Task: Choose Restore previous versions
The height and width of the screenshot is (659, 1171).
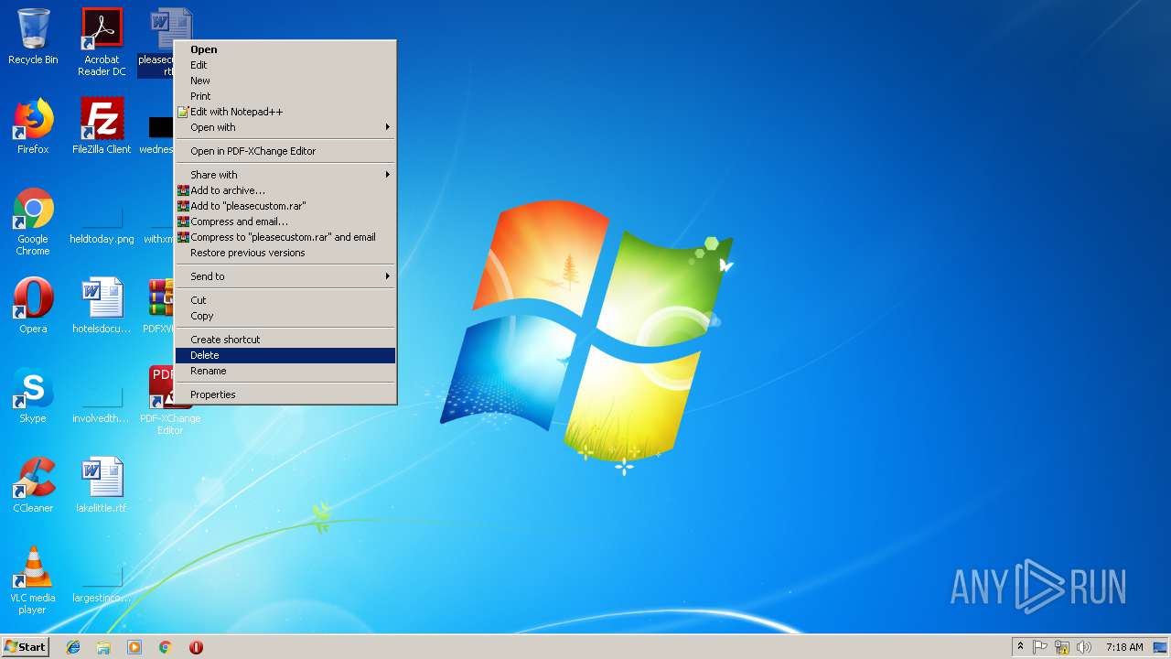Action: [x=285, y=253]
